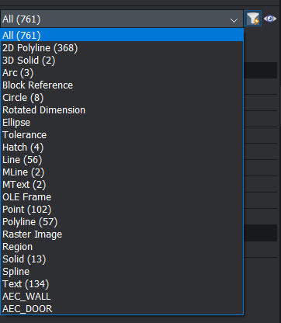Select Ellipse in the entity list
The height and width of the screenshot is (323, 281).
pos(122,123)
